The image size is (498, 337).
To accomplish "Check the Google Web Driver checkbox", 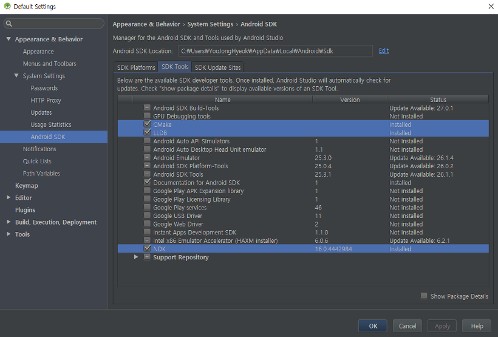I will [x=147, y=223].
